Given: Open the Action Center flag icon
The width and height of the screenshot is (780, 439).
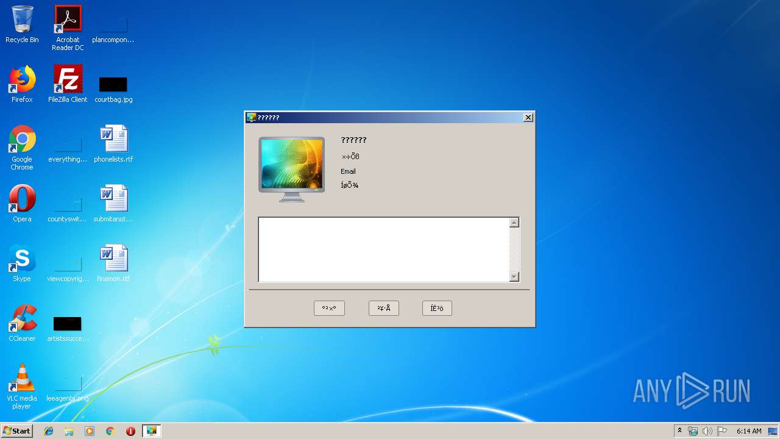Looking at the screenshot, I should [x=721, y=431].
